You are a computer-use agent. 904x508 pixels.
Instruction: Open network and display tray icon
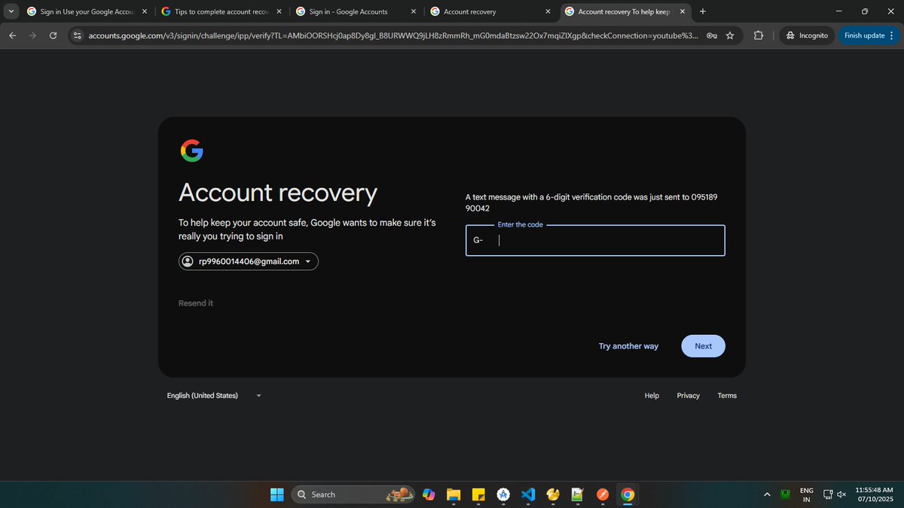827,494
